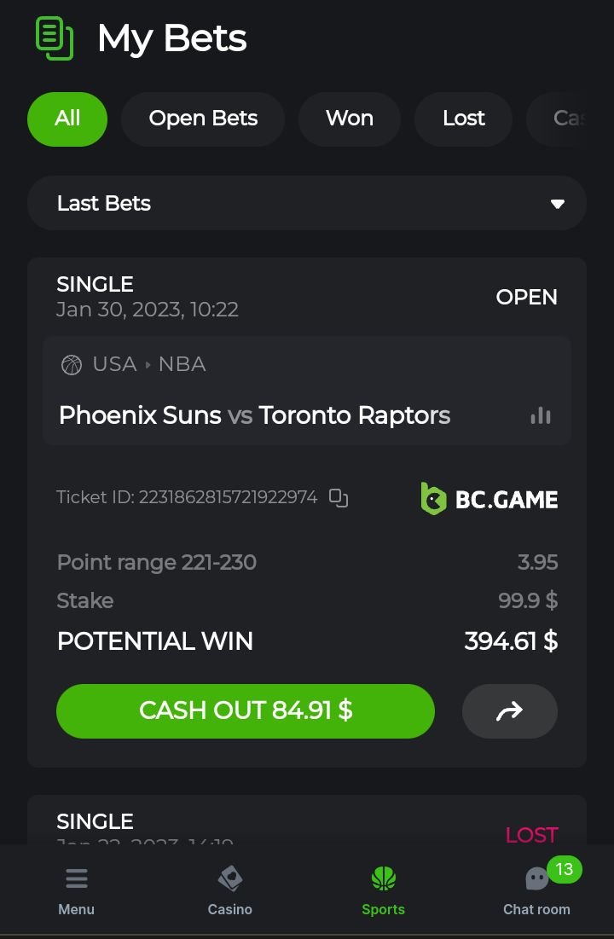Open the second bet card marked LOST
This screenshot has width=614, height=939.
click(x=307, y=823)
